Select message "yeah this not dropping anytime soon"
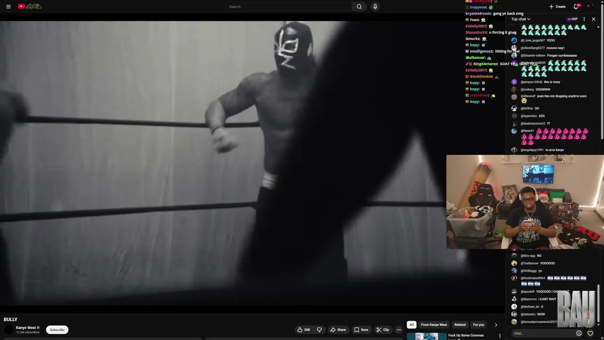 coord(562,96)
